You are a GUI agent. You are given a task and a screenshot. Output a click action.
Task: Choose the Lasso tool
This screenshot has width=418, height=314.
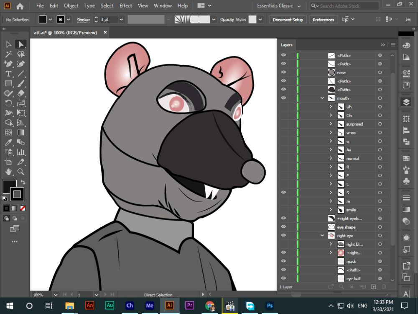click(21, 54)
